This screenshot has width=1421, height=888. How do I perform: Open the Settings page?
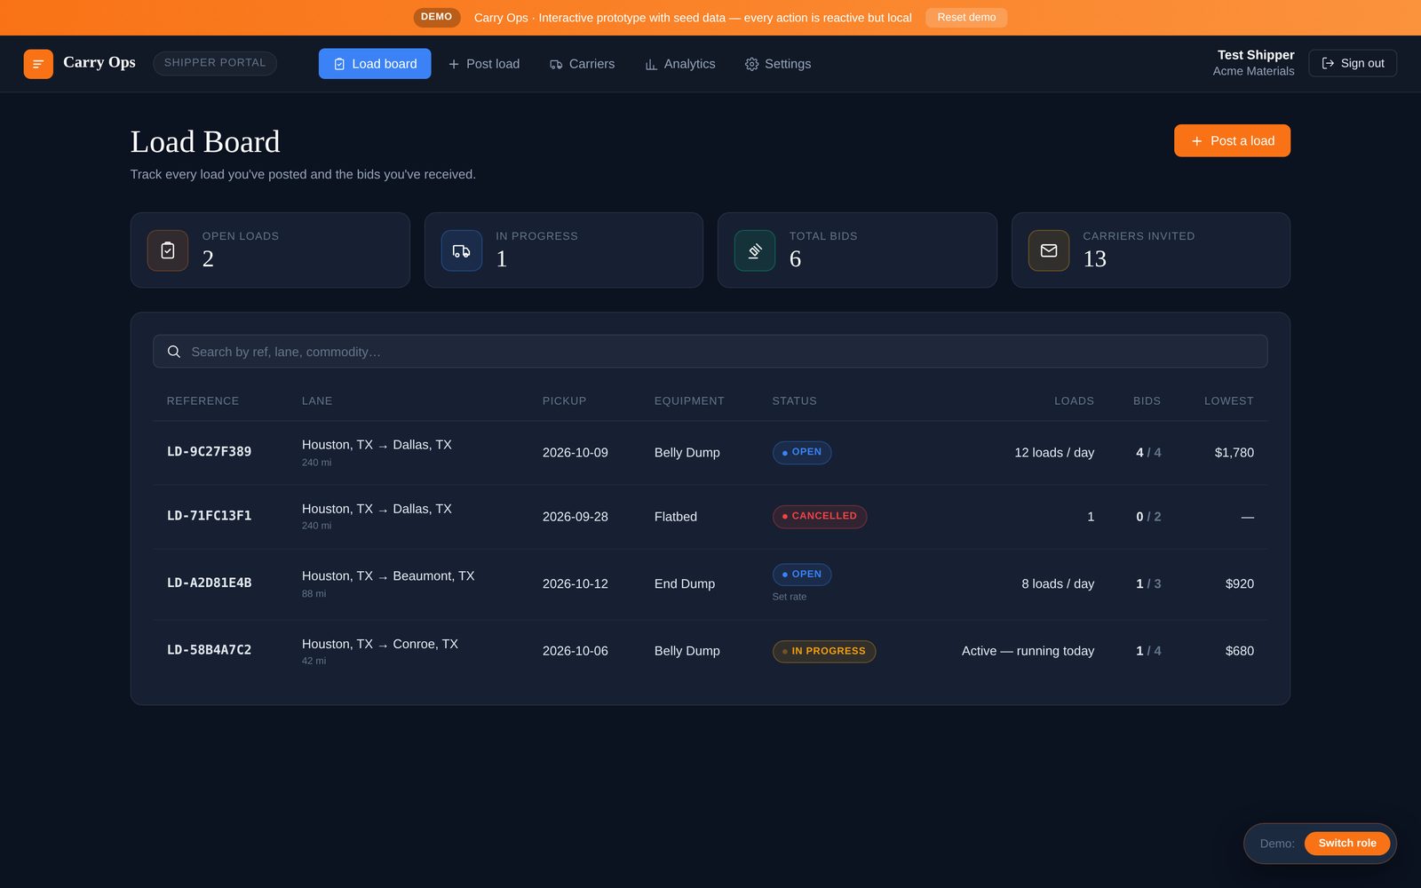click(x=778, y=64)
